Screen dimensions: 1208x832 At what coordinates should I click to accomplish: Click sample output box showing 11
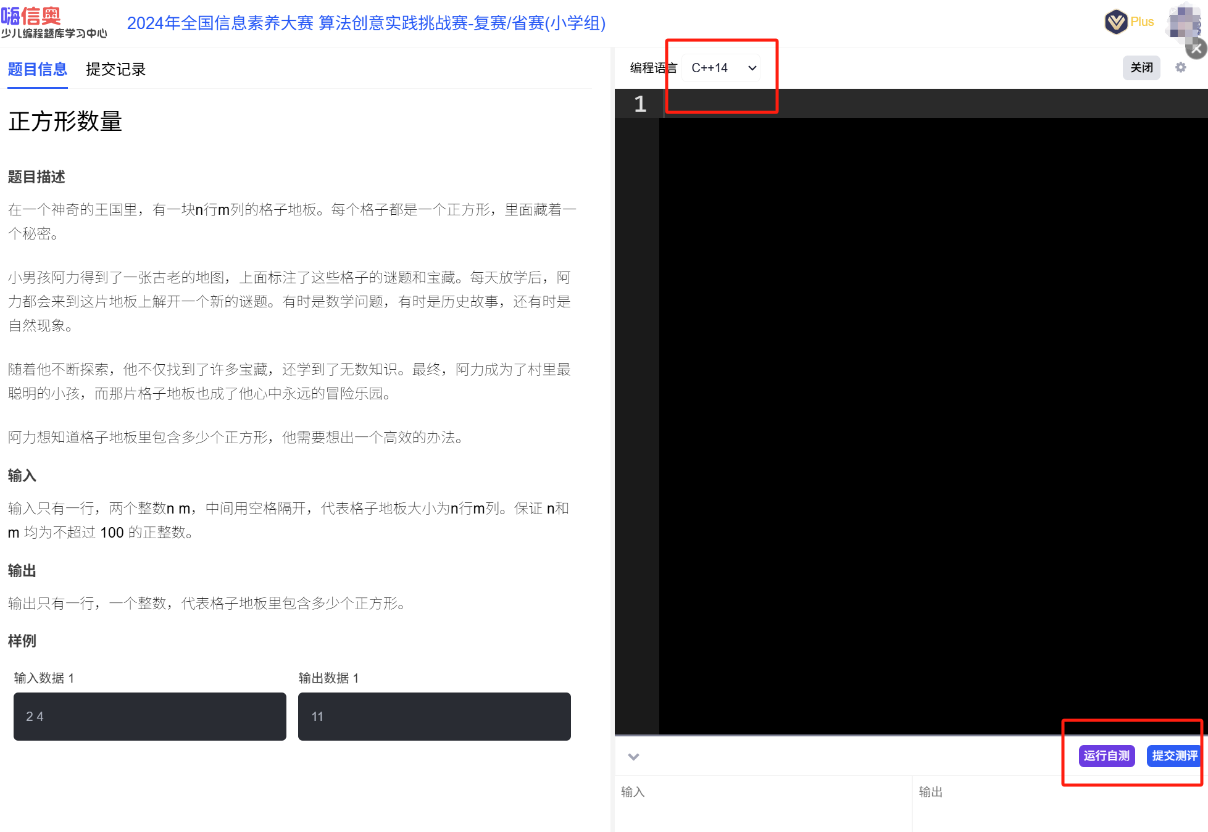tap(434, 716)
